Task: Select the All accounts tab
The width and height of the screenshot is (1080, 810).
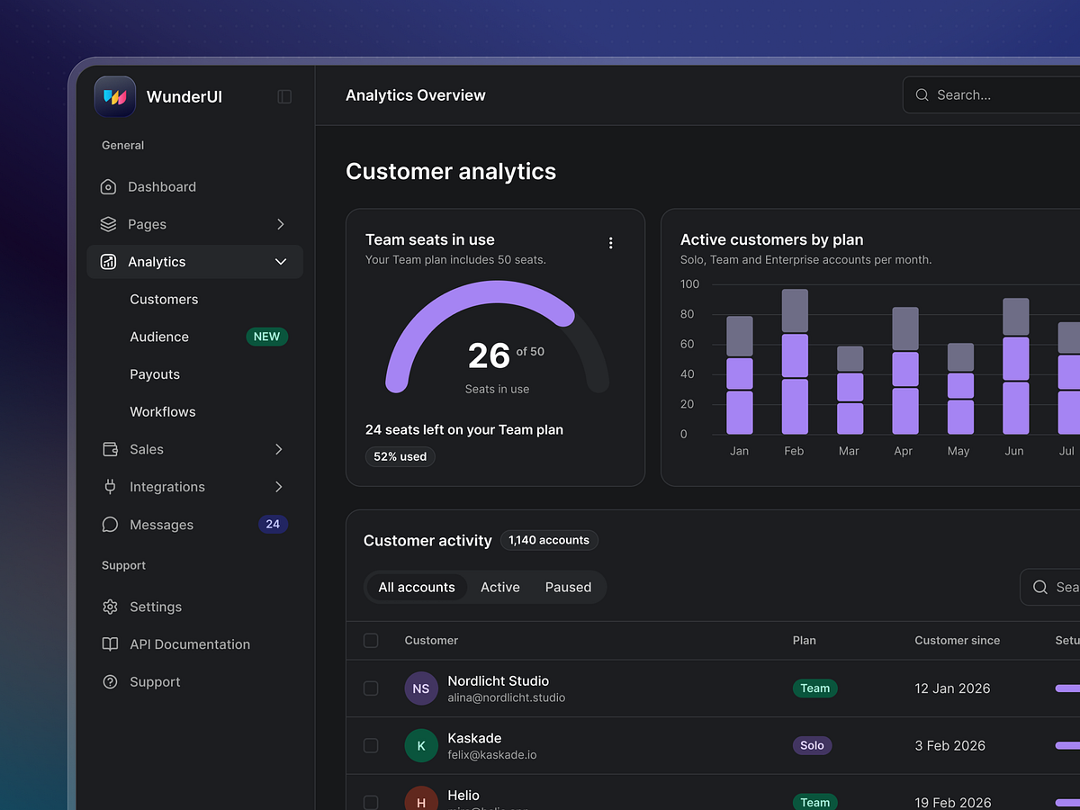Action: pos(417,587)
